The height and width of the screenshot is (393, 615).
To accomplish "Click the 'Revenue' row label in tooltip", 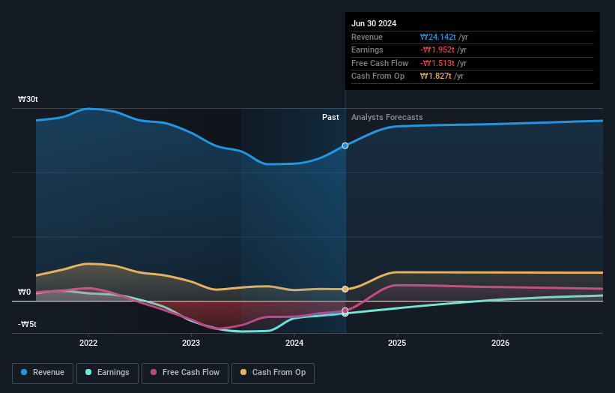I will pyautogui.click(x=367, y=37).
